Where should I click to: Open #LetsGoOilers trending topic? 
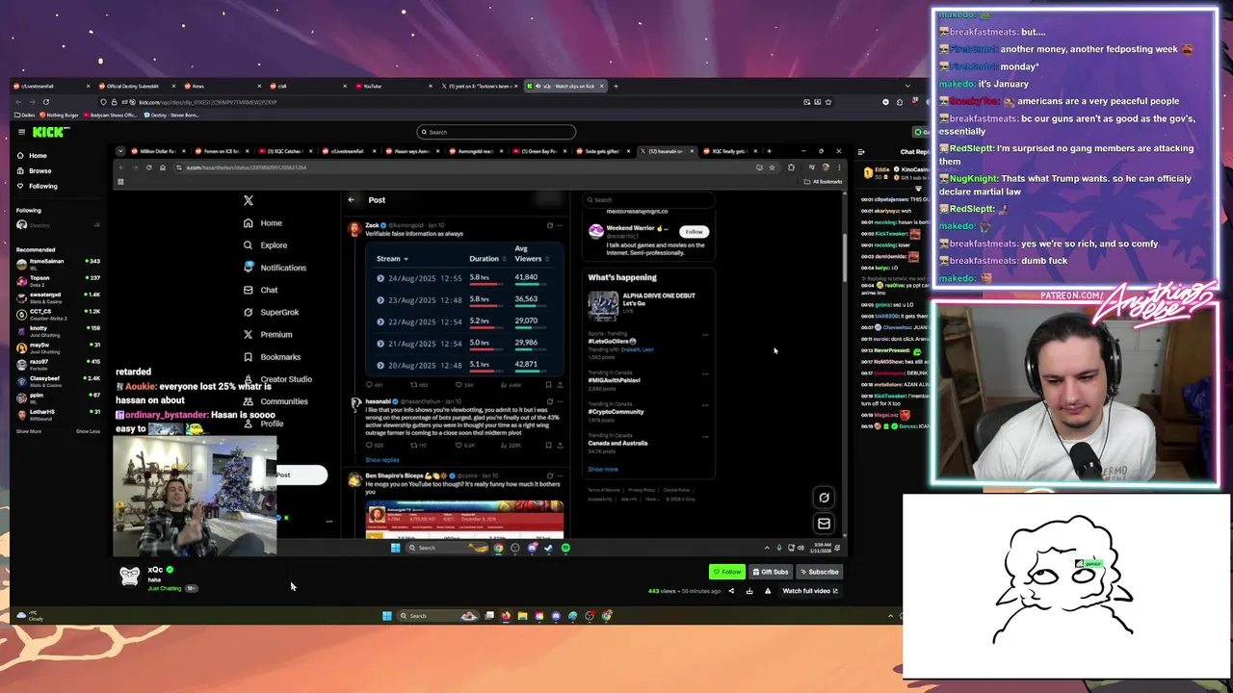pyautogui.click(x=612, y=341)
